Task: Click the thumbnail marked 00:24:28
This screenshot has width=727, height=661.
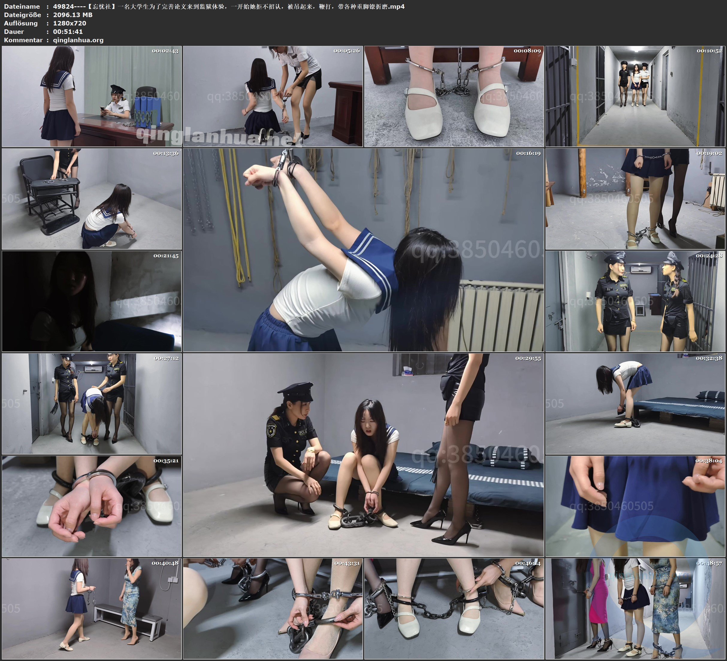Action: pos(635,301)
